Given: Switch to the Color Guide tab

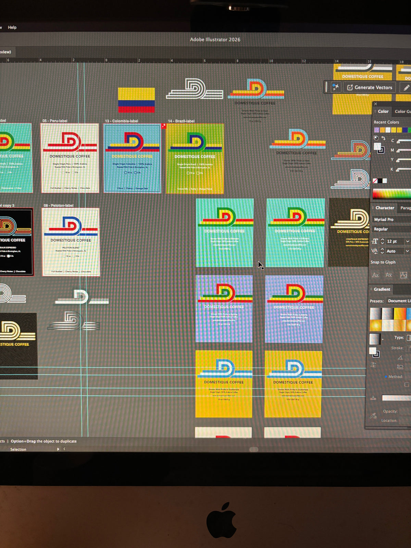Looking at the screenshot, I should [402, 111].
